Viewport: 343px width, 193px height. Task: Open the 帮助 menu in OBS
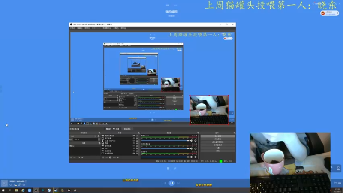coord(123,28)
